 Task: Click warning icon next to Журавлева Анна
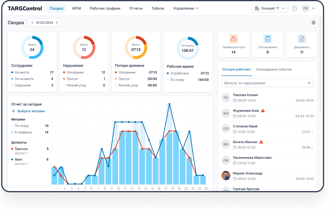(x=263, y=111)
